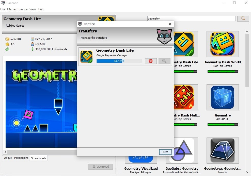The width and height of the screenshot is (251, 176).
Task: Click the results list vertical scrollbar thumb
Action: pos(247,60)
